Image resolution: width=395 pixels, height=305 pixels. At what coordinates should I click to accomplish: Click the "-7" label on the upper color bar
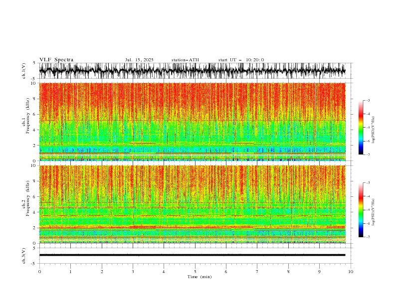pos(368,154)
